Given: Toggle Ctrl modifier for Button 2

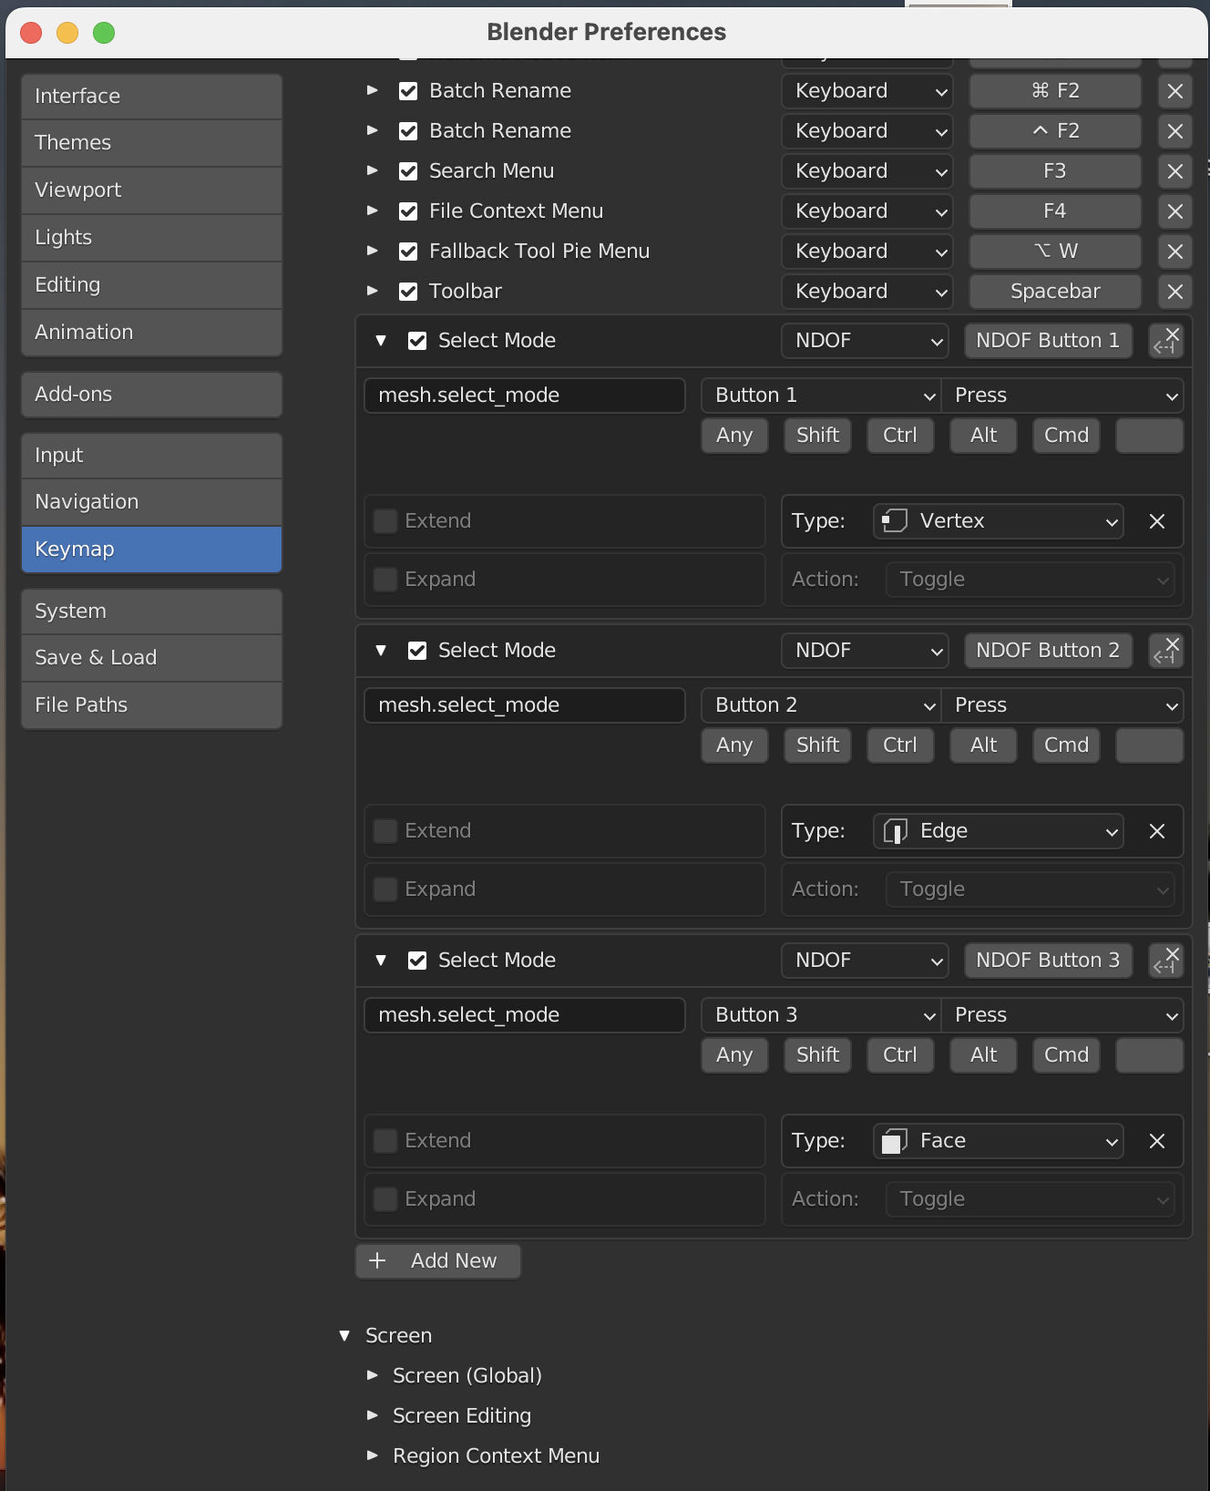Looking at the screenshot, I should coord(900,745).
